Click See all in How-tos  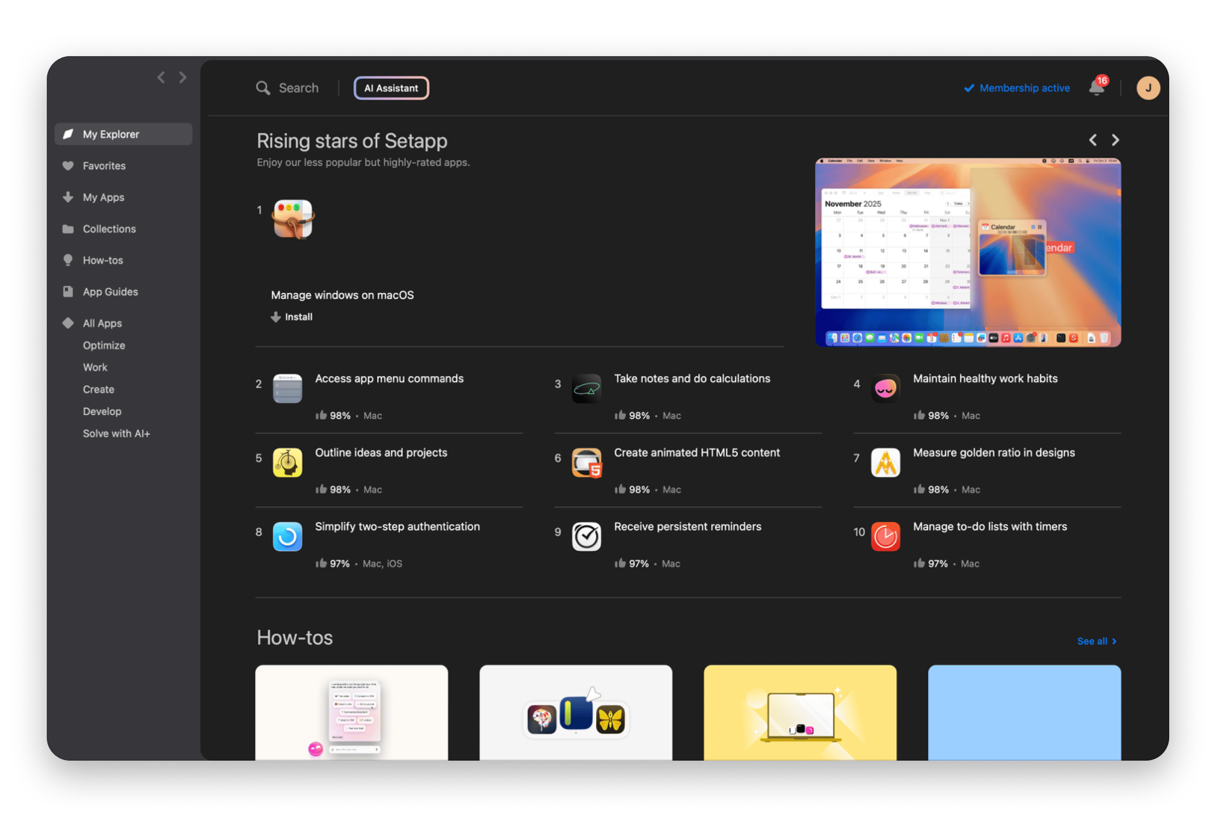pyautogui.click(x=1096, y=641)
